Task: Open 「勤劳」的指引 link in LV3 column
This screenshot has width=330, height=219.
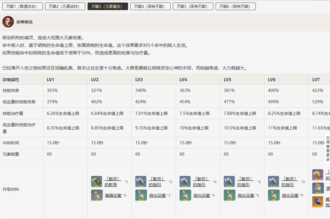Action: (x=157, y=182)
